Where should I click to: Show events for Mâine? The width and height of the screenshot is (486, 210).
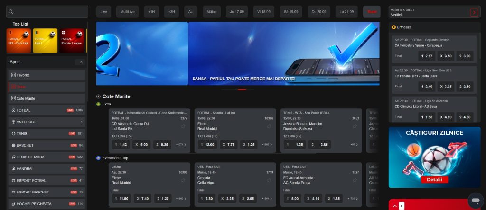point(212,12)
